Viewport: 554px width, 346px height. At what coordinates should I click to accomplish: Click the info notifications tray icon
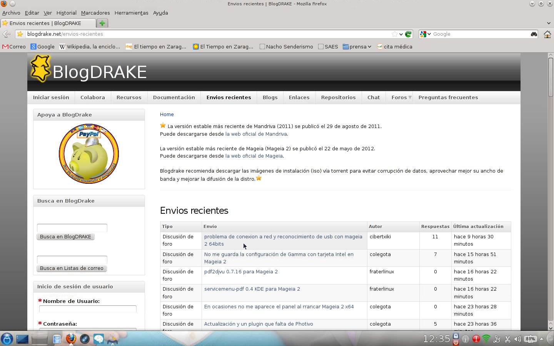(466, 339)
